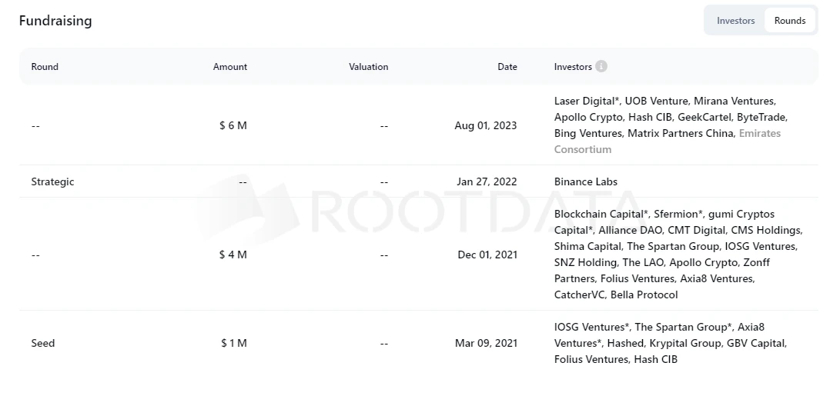Click the Valuation column header
This screenshot has width=820, height=396.
click(368, 67)
